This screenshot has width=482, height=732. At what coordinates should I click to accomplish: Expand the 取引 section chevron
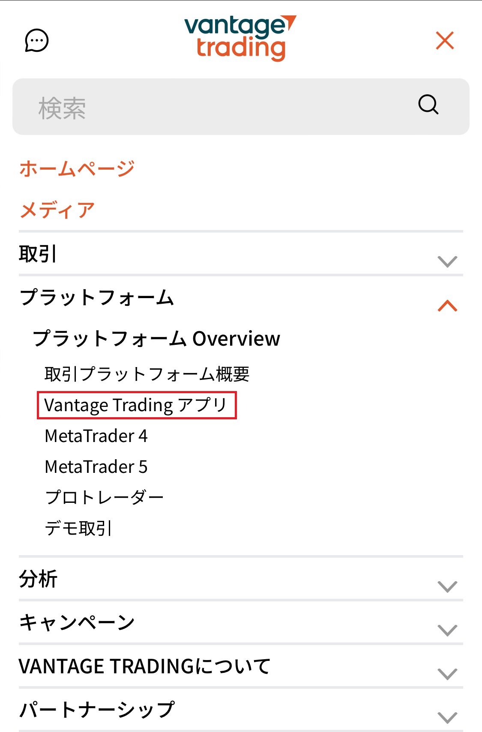point(447,260)
